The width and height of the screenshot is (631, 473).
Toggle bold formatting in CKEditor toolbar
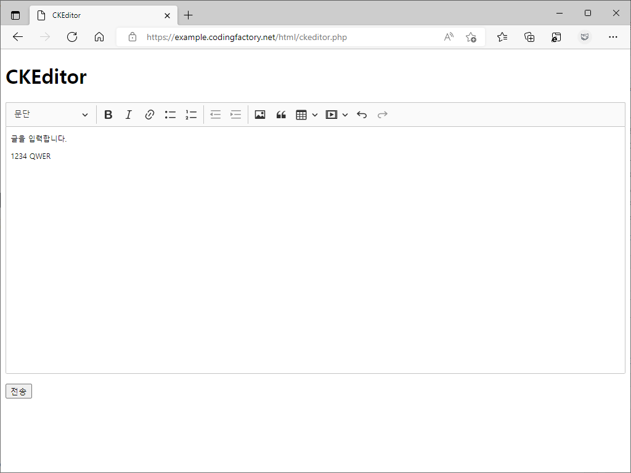click(108, 115)
